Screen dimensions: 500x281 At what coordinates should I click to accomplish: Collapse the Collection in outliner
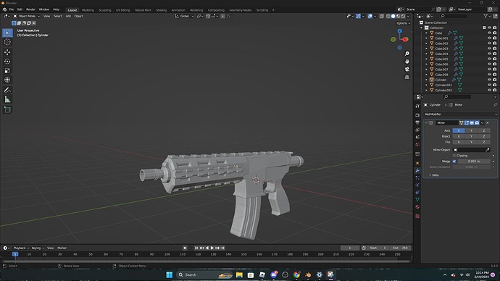pyautogui.click(x=421, y=28)
